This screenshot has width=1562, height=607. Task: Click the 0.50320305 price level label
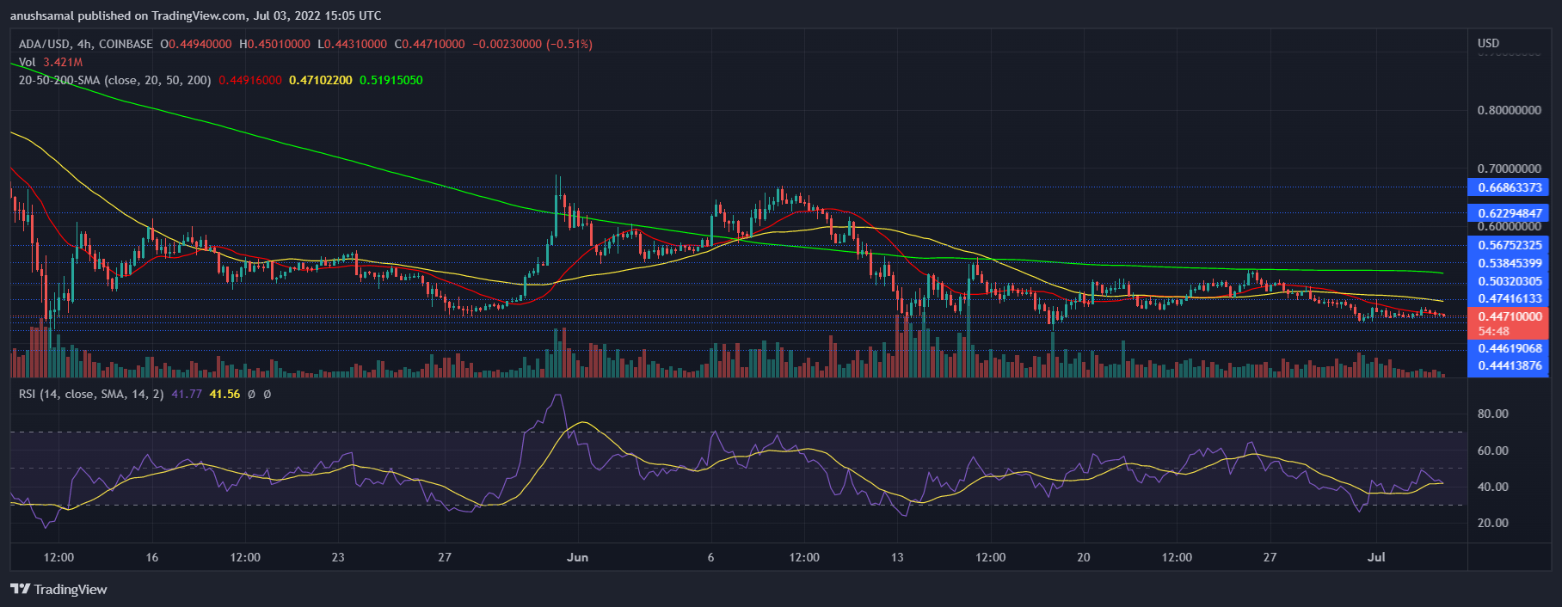[1510, 281]
